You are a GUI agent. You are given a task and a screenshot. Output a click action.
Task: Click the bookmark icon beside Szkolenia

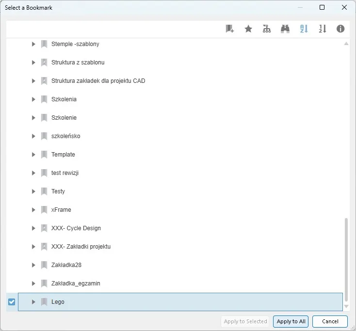(x=44, y=99)
